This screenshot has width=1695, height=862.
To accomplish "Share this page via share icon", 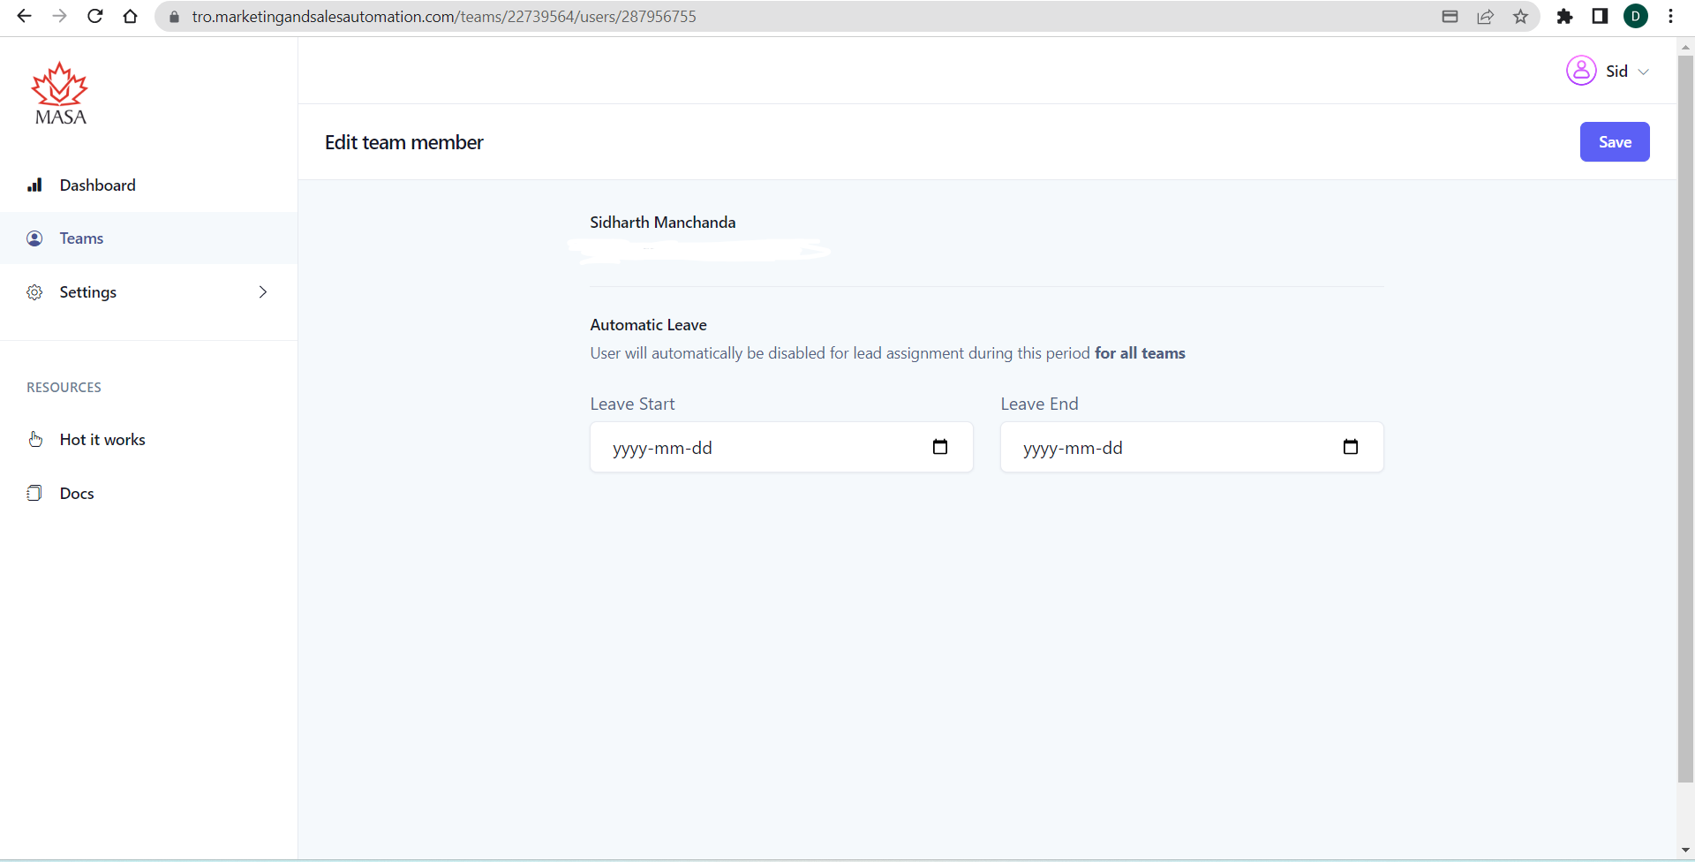I will pyautogui.click(x=1485, y=17).
